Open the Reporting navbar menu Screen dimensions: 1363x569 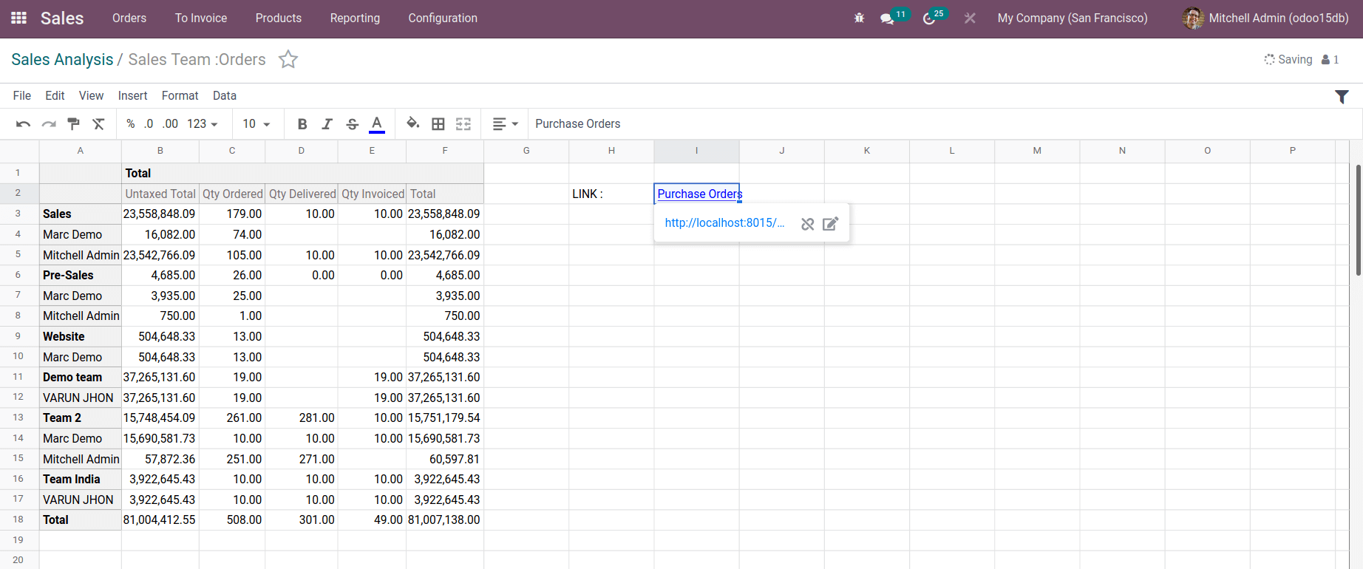[355, 18]
